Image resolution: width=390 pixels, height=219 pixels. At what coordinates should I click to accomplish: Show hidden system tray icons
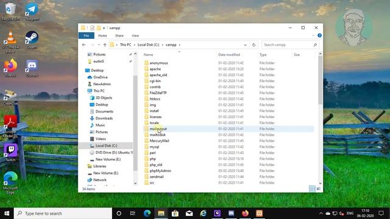point(321,214)
